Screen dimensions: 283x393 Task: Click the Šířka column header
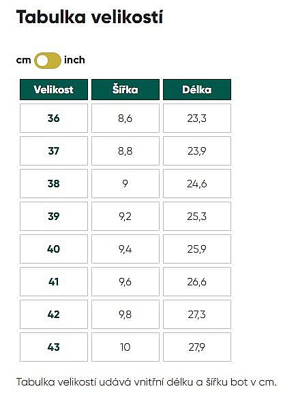(125, 89)
